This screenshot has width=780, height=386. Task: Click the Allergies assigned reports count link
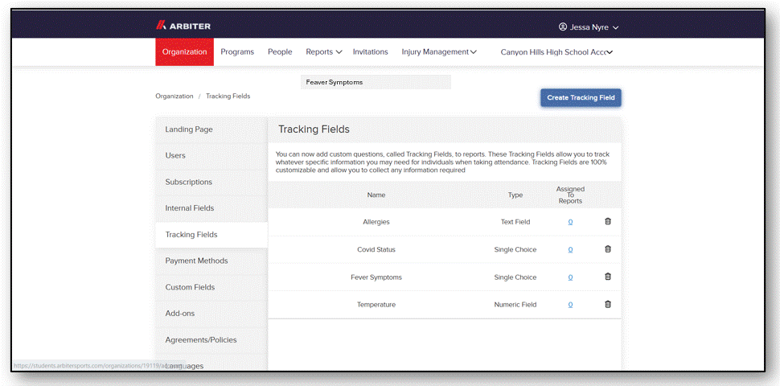[x=571, y=222]
